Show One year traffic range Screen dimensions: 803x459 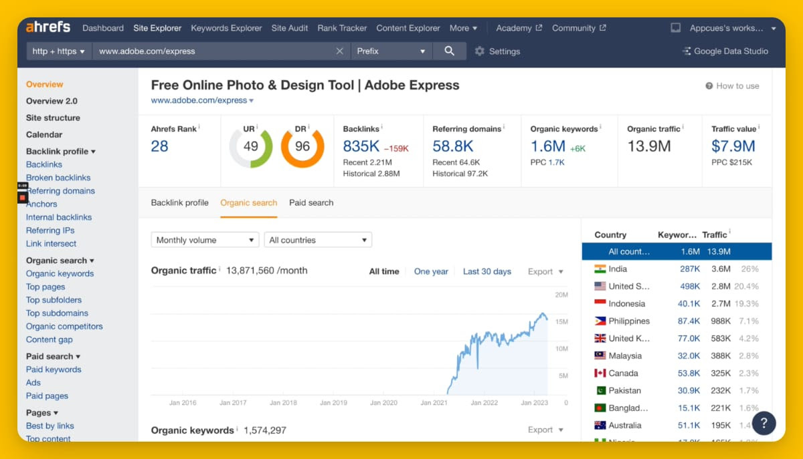(x=431, y=271)
